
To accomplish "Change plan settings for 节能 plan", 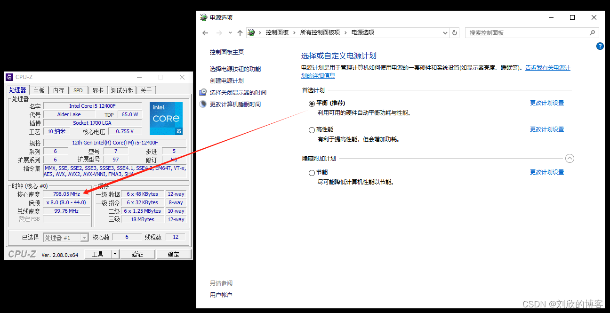I will 547,172.
